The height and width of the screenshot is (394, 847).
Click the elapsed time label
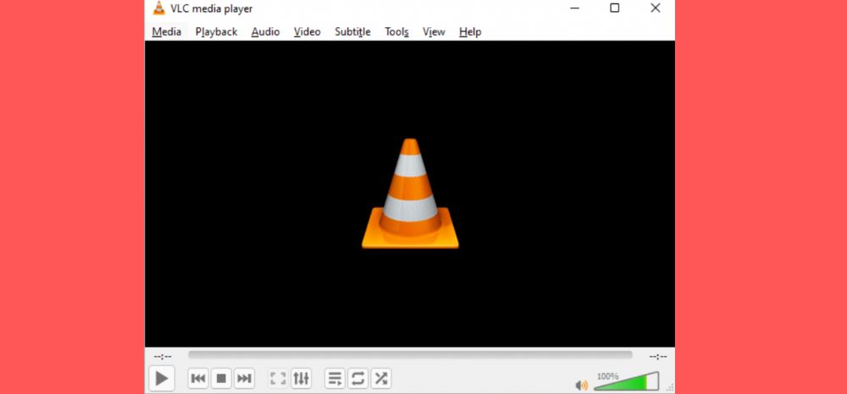(163, 356)
